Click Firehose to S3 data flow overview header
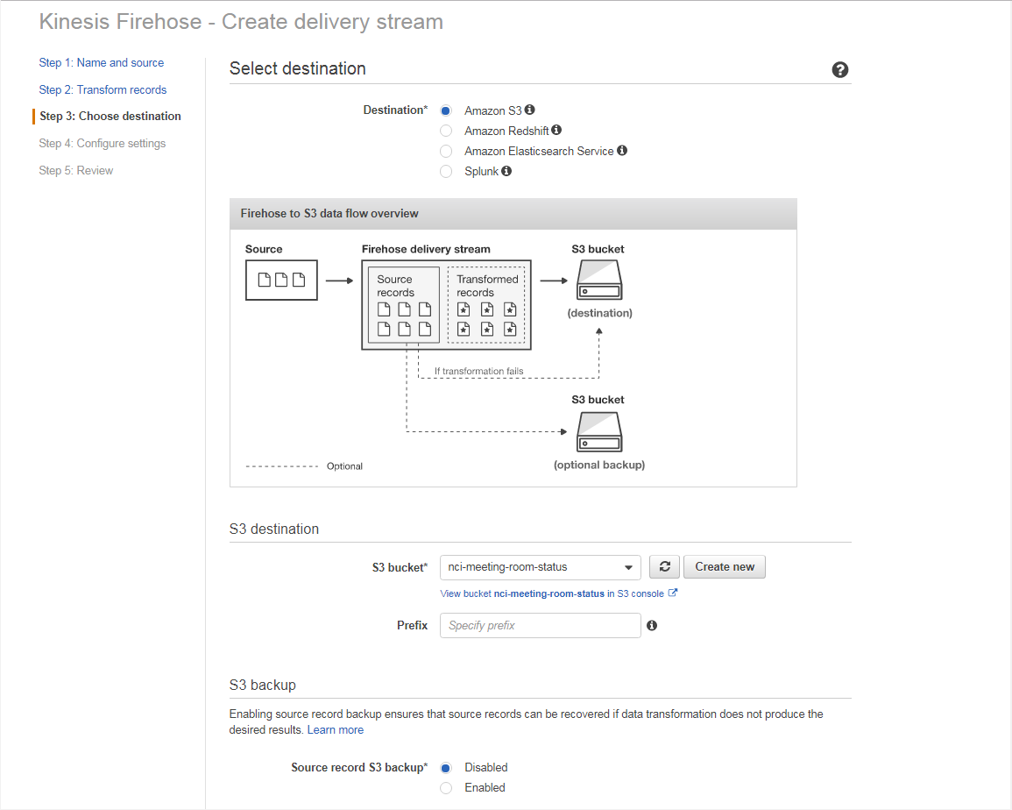1012x810 pixels. [513, 214]
